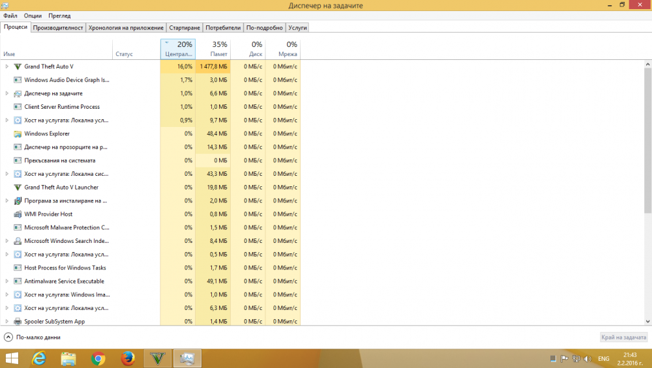
Task: Click the Windows Audio Device Graph icon
Action: point(18,79)
